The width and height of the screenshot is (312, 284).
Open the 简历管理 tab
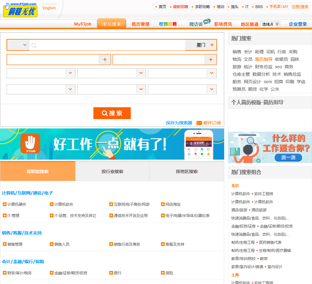point(140,24)
